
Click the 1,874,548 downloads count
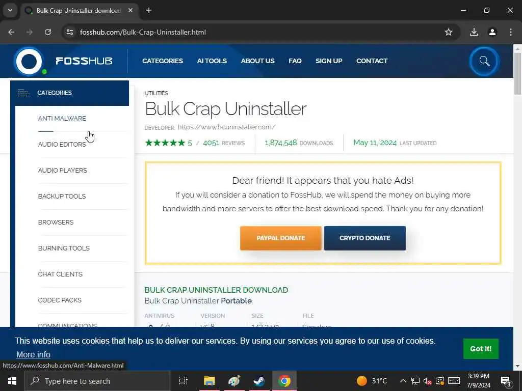pyautogui.click(x=281, y=143)
